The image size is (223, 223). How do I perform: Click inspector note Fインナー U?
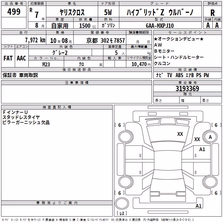click(x=15, y=112)
